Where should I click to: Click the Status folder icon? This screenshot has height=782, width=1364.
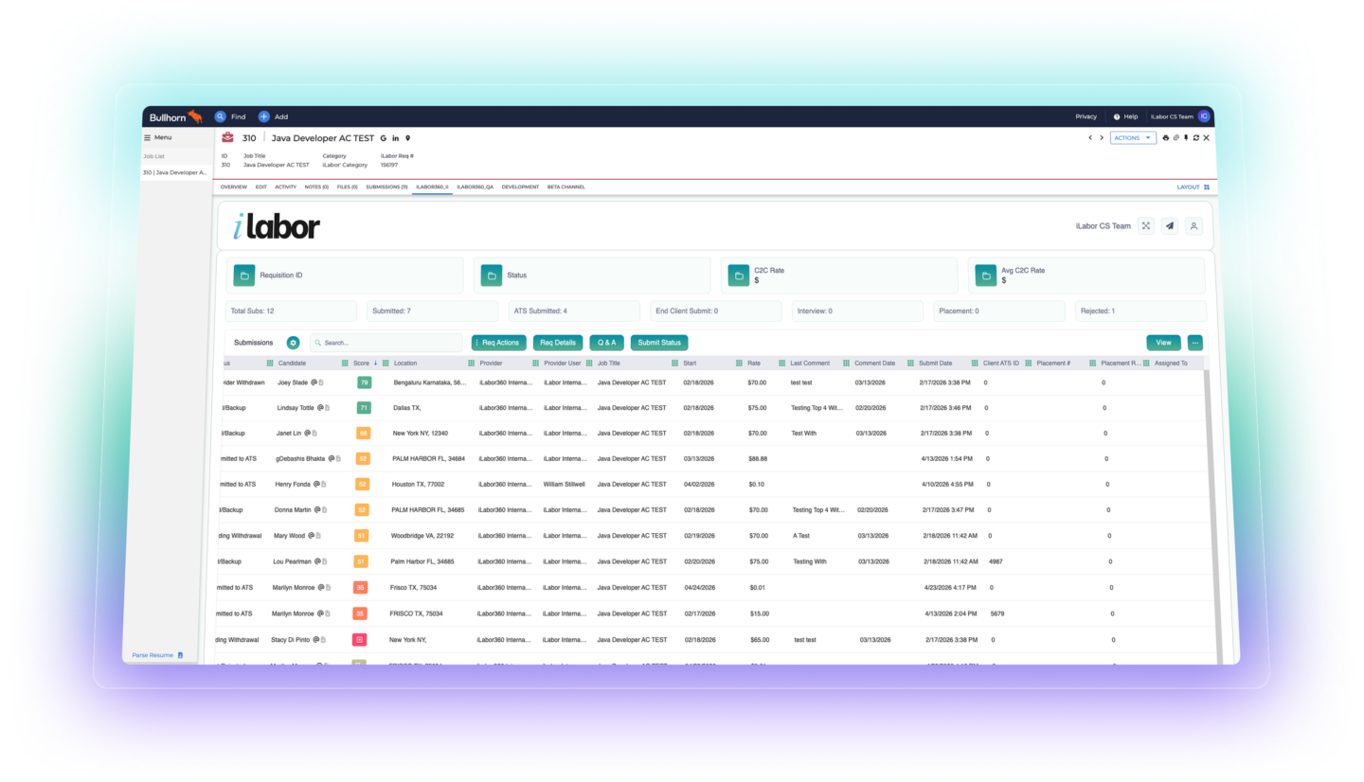pyautogui.click(x=491, y=275)
